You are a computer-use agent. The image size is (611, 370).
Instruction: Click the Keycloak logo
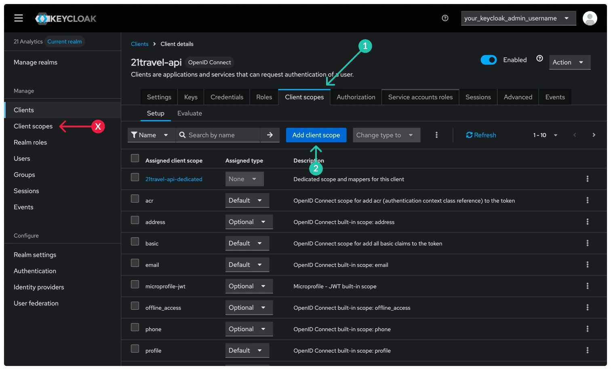coord(65,18)
